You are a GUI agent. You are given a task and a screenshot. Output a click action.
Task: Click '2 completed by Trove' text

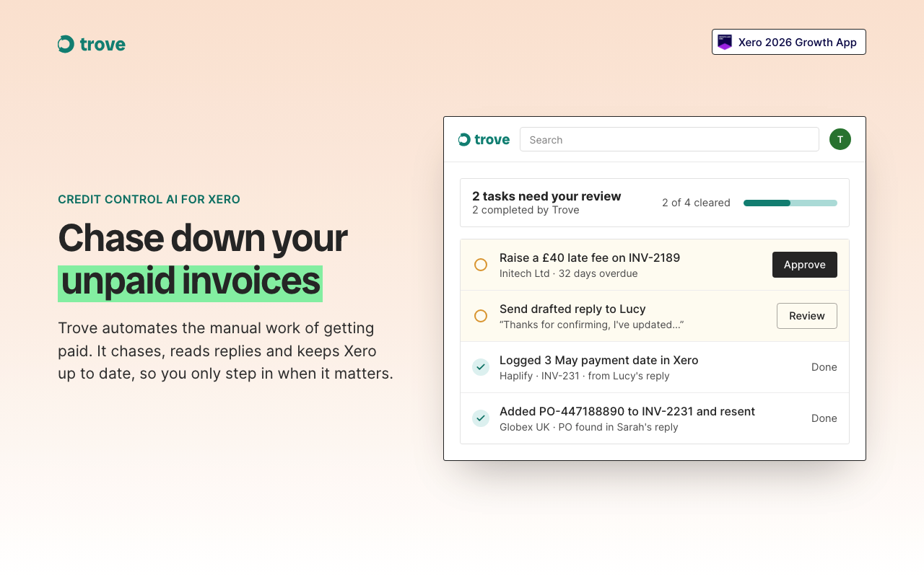(526, 210)
